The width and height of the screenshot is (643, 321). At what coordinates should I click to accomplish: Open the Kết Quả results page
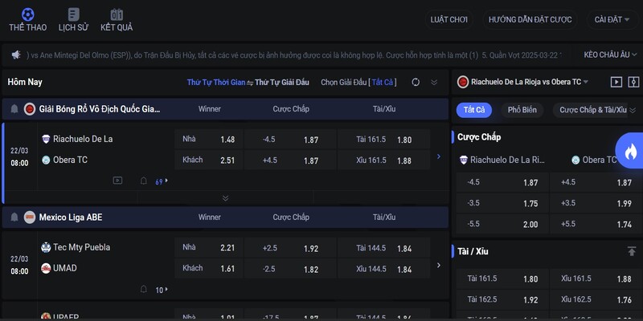[x=117, y=19]
